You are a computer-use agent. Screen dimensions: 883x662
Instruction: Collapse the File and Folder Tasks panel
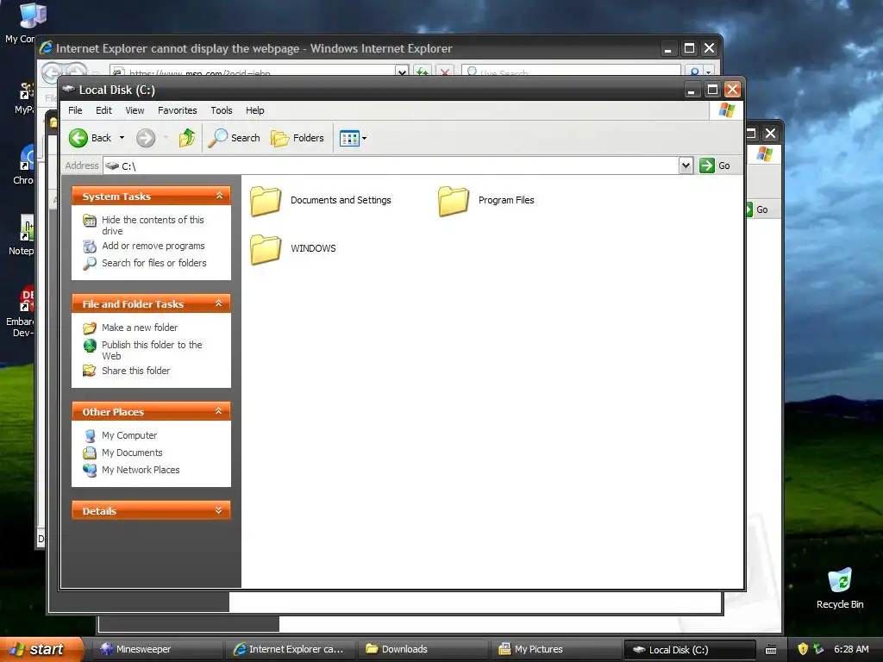point(219,303)
